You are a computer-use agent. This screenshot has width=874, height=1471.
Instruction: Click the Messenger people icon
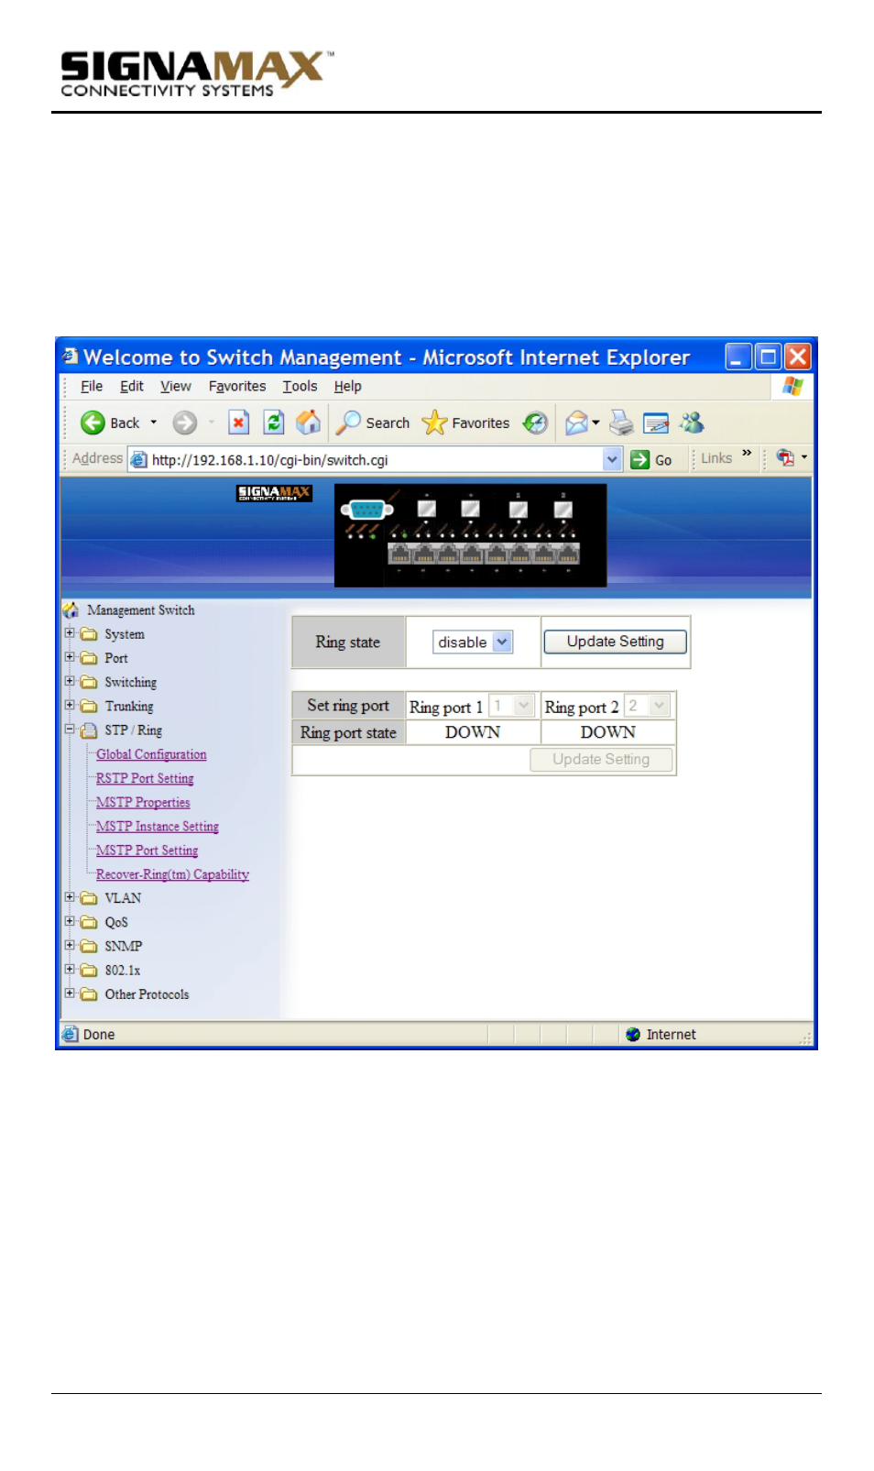tap(692, 423)
